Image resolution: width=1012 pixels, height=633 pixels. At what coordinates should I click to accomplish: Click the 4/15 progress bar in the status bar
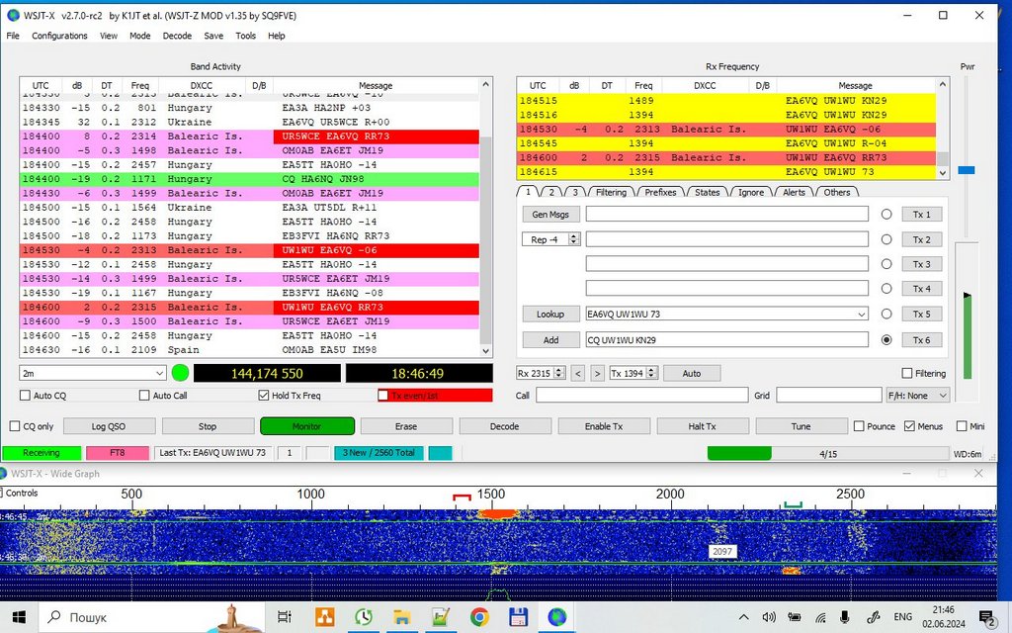coord(828,453)
